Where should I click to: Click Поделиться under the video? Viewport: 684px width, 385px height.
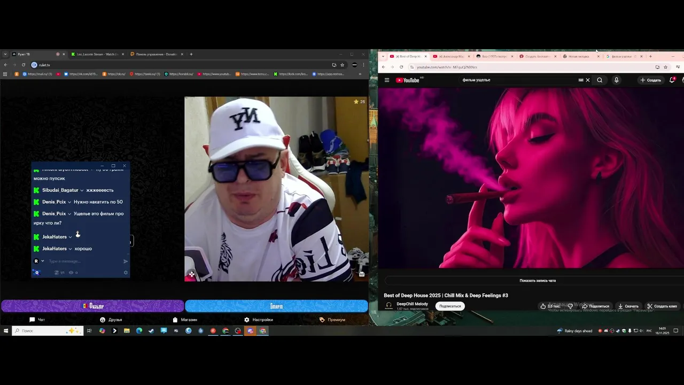tap(595, 306)
